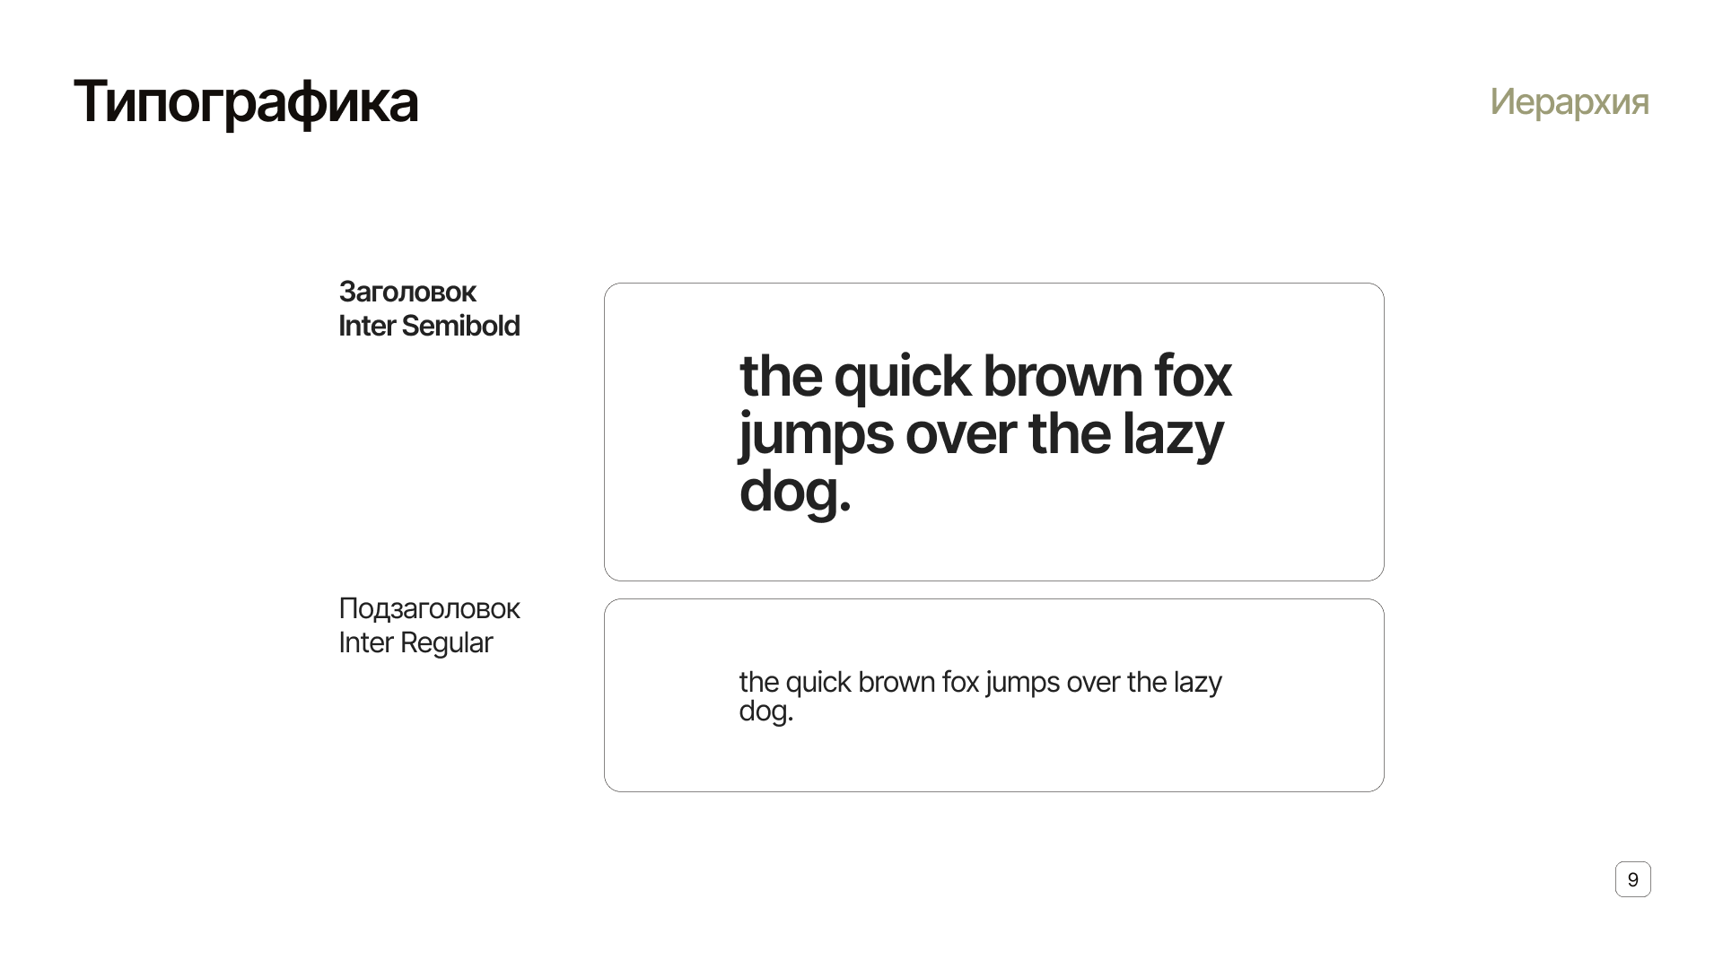Image resolution: width=1723 pixels, height=969 pixels.
Task: Click the word "quick" in the semibold sample
Action: coord(902,377)
